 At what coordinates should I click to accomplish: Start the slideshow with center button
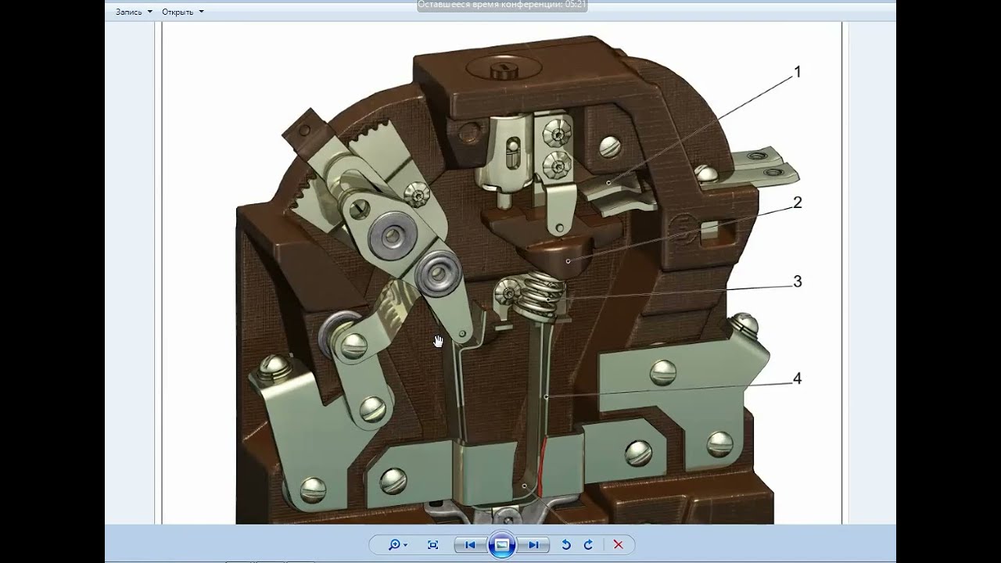502,545
